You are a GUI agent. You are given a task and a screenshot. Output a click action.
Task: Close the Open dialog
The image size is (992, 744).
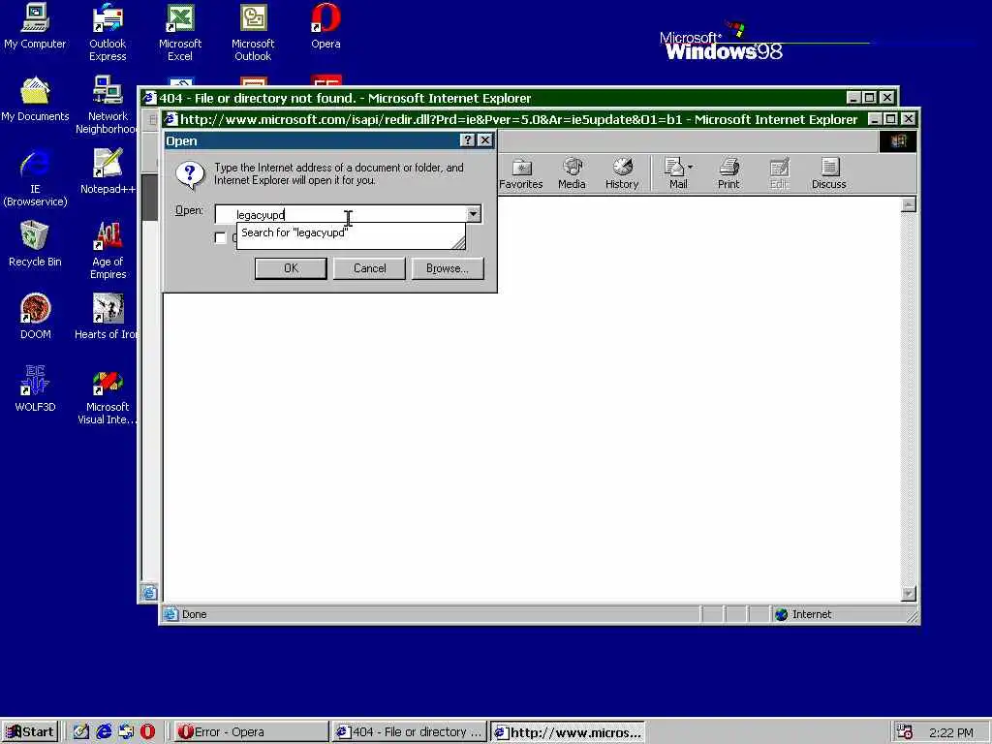coord(485,140)
